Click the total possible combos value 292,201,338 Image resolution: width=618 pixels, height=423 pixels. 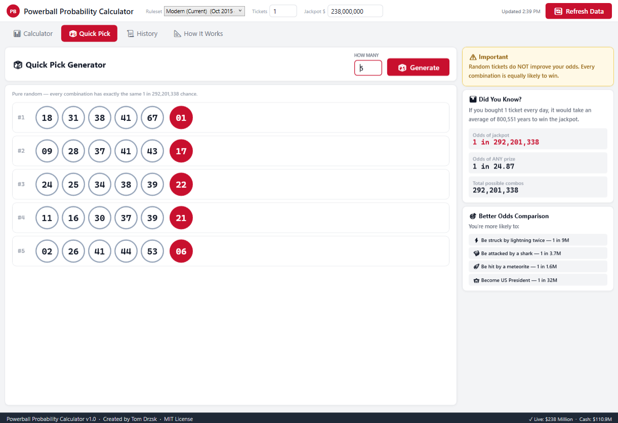[x=496, y=190]
